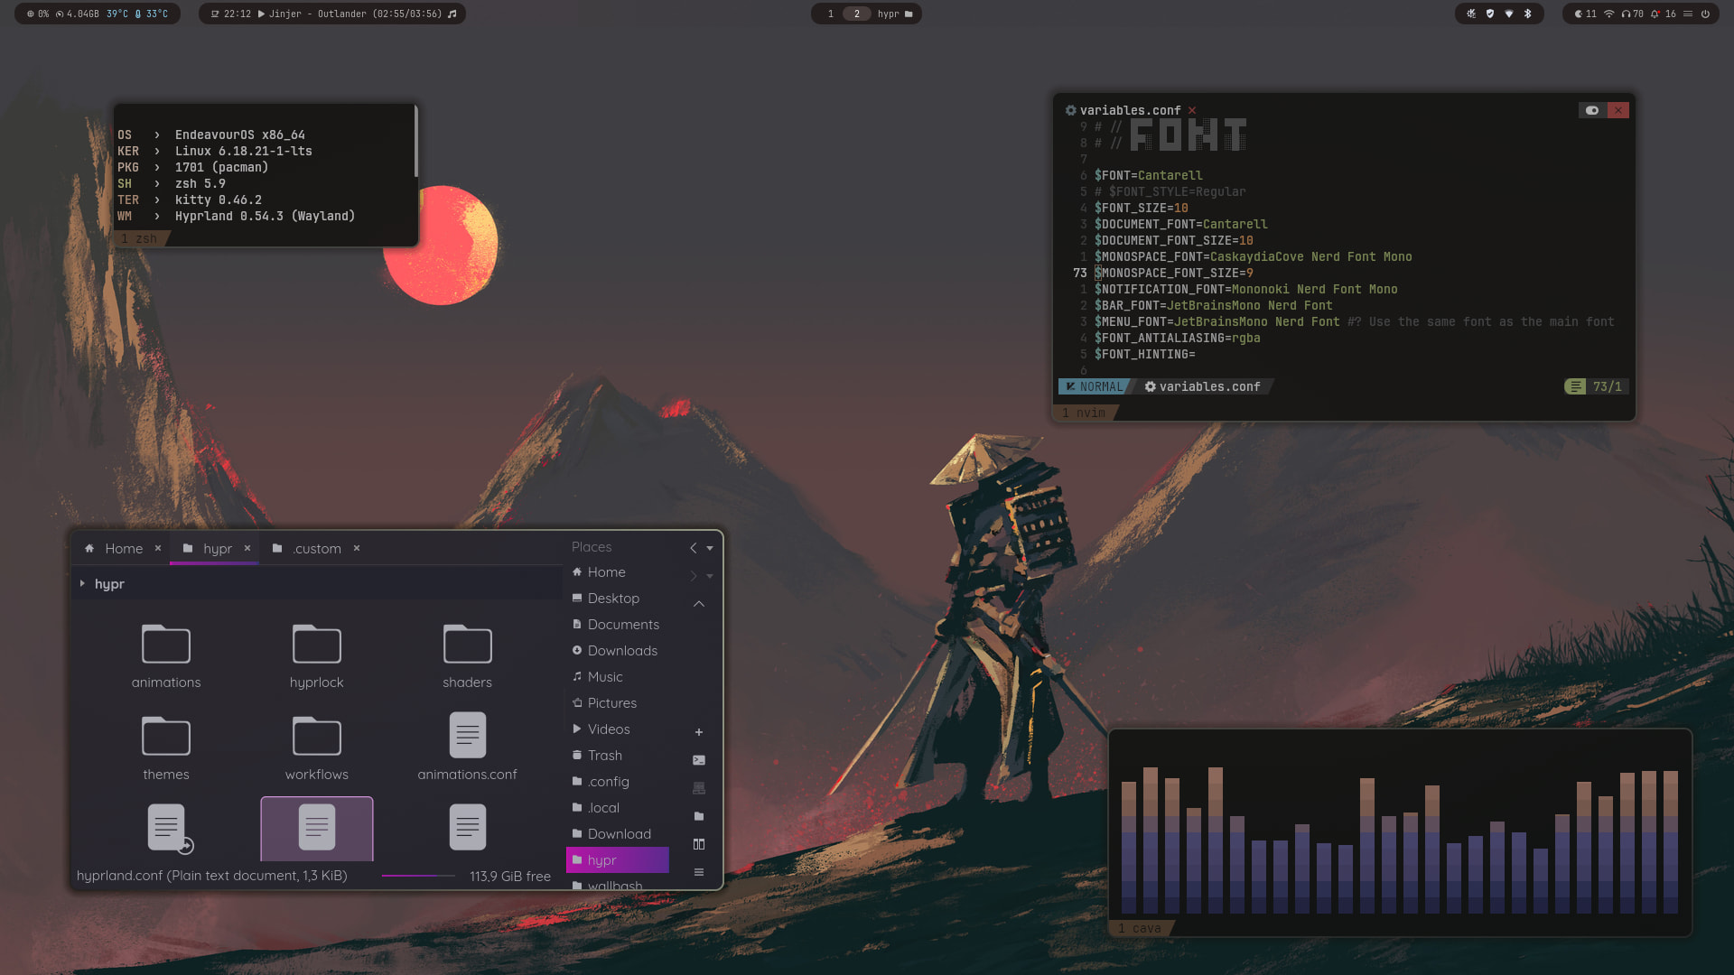This screenshot has height=975, width=1734.
Task: Toggle split view icon in file manager
Action: (698, 844)
